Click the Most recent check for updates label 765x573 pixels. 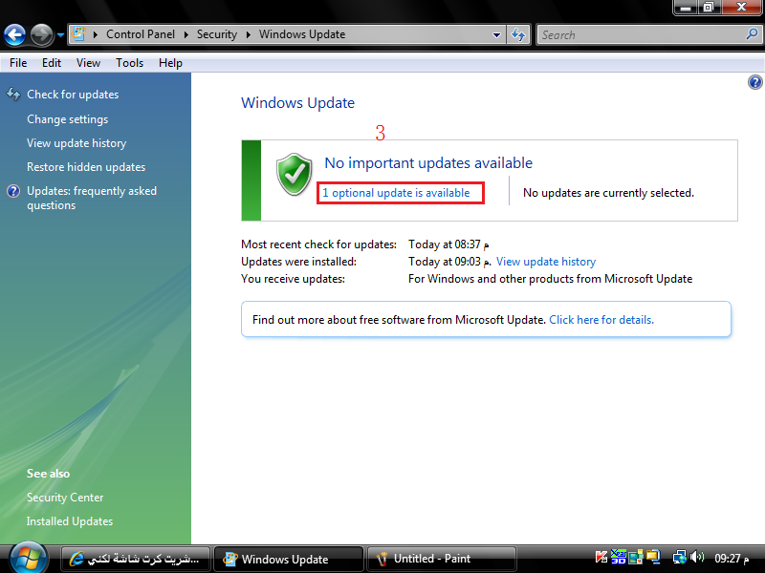[x=318, y=244]
